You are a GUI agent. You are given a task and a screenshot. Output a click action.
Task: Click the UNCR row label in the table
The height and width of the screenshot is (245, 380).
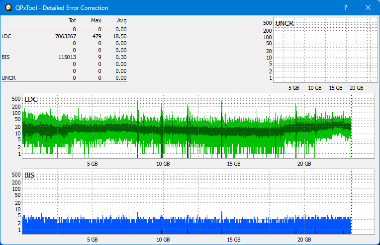(8, 78)
